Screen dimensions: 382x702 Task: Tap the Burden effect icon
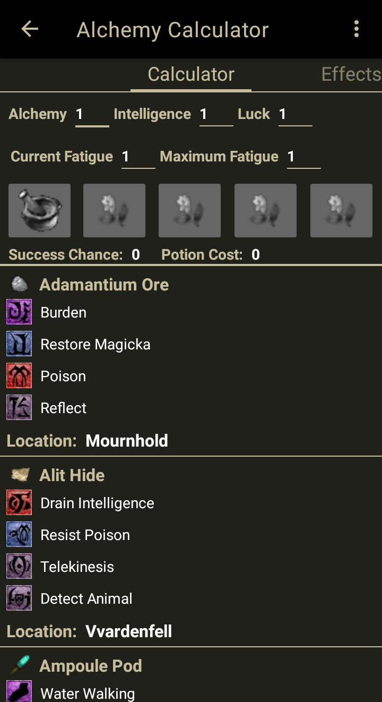[19, 312]
